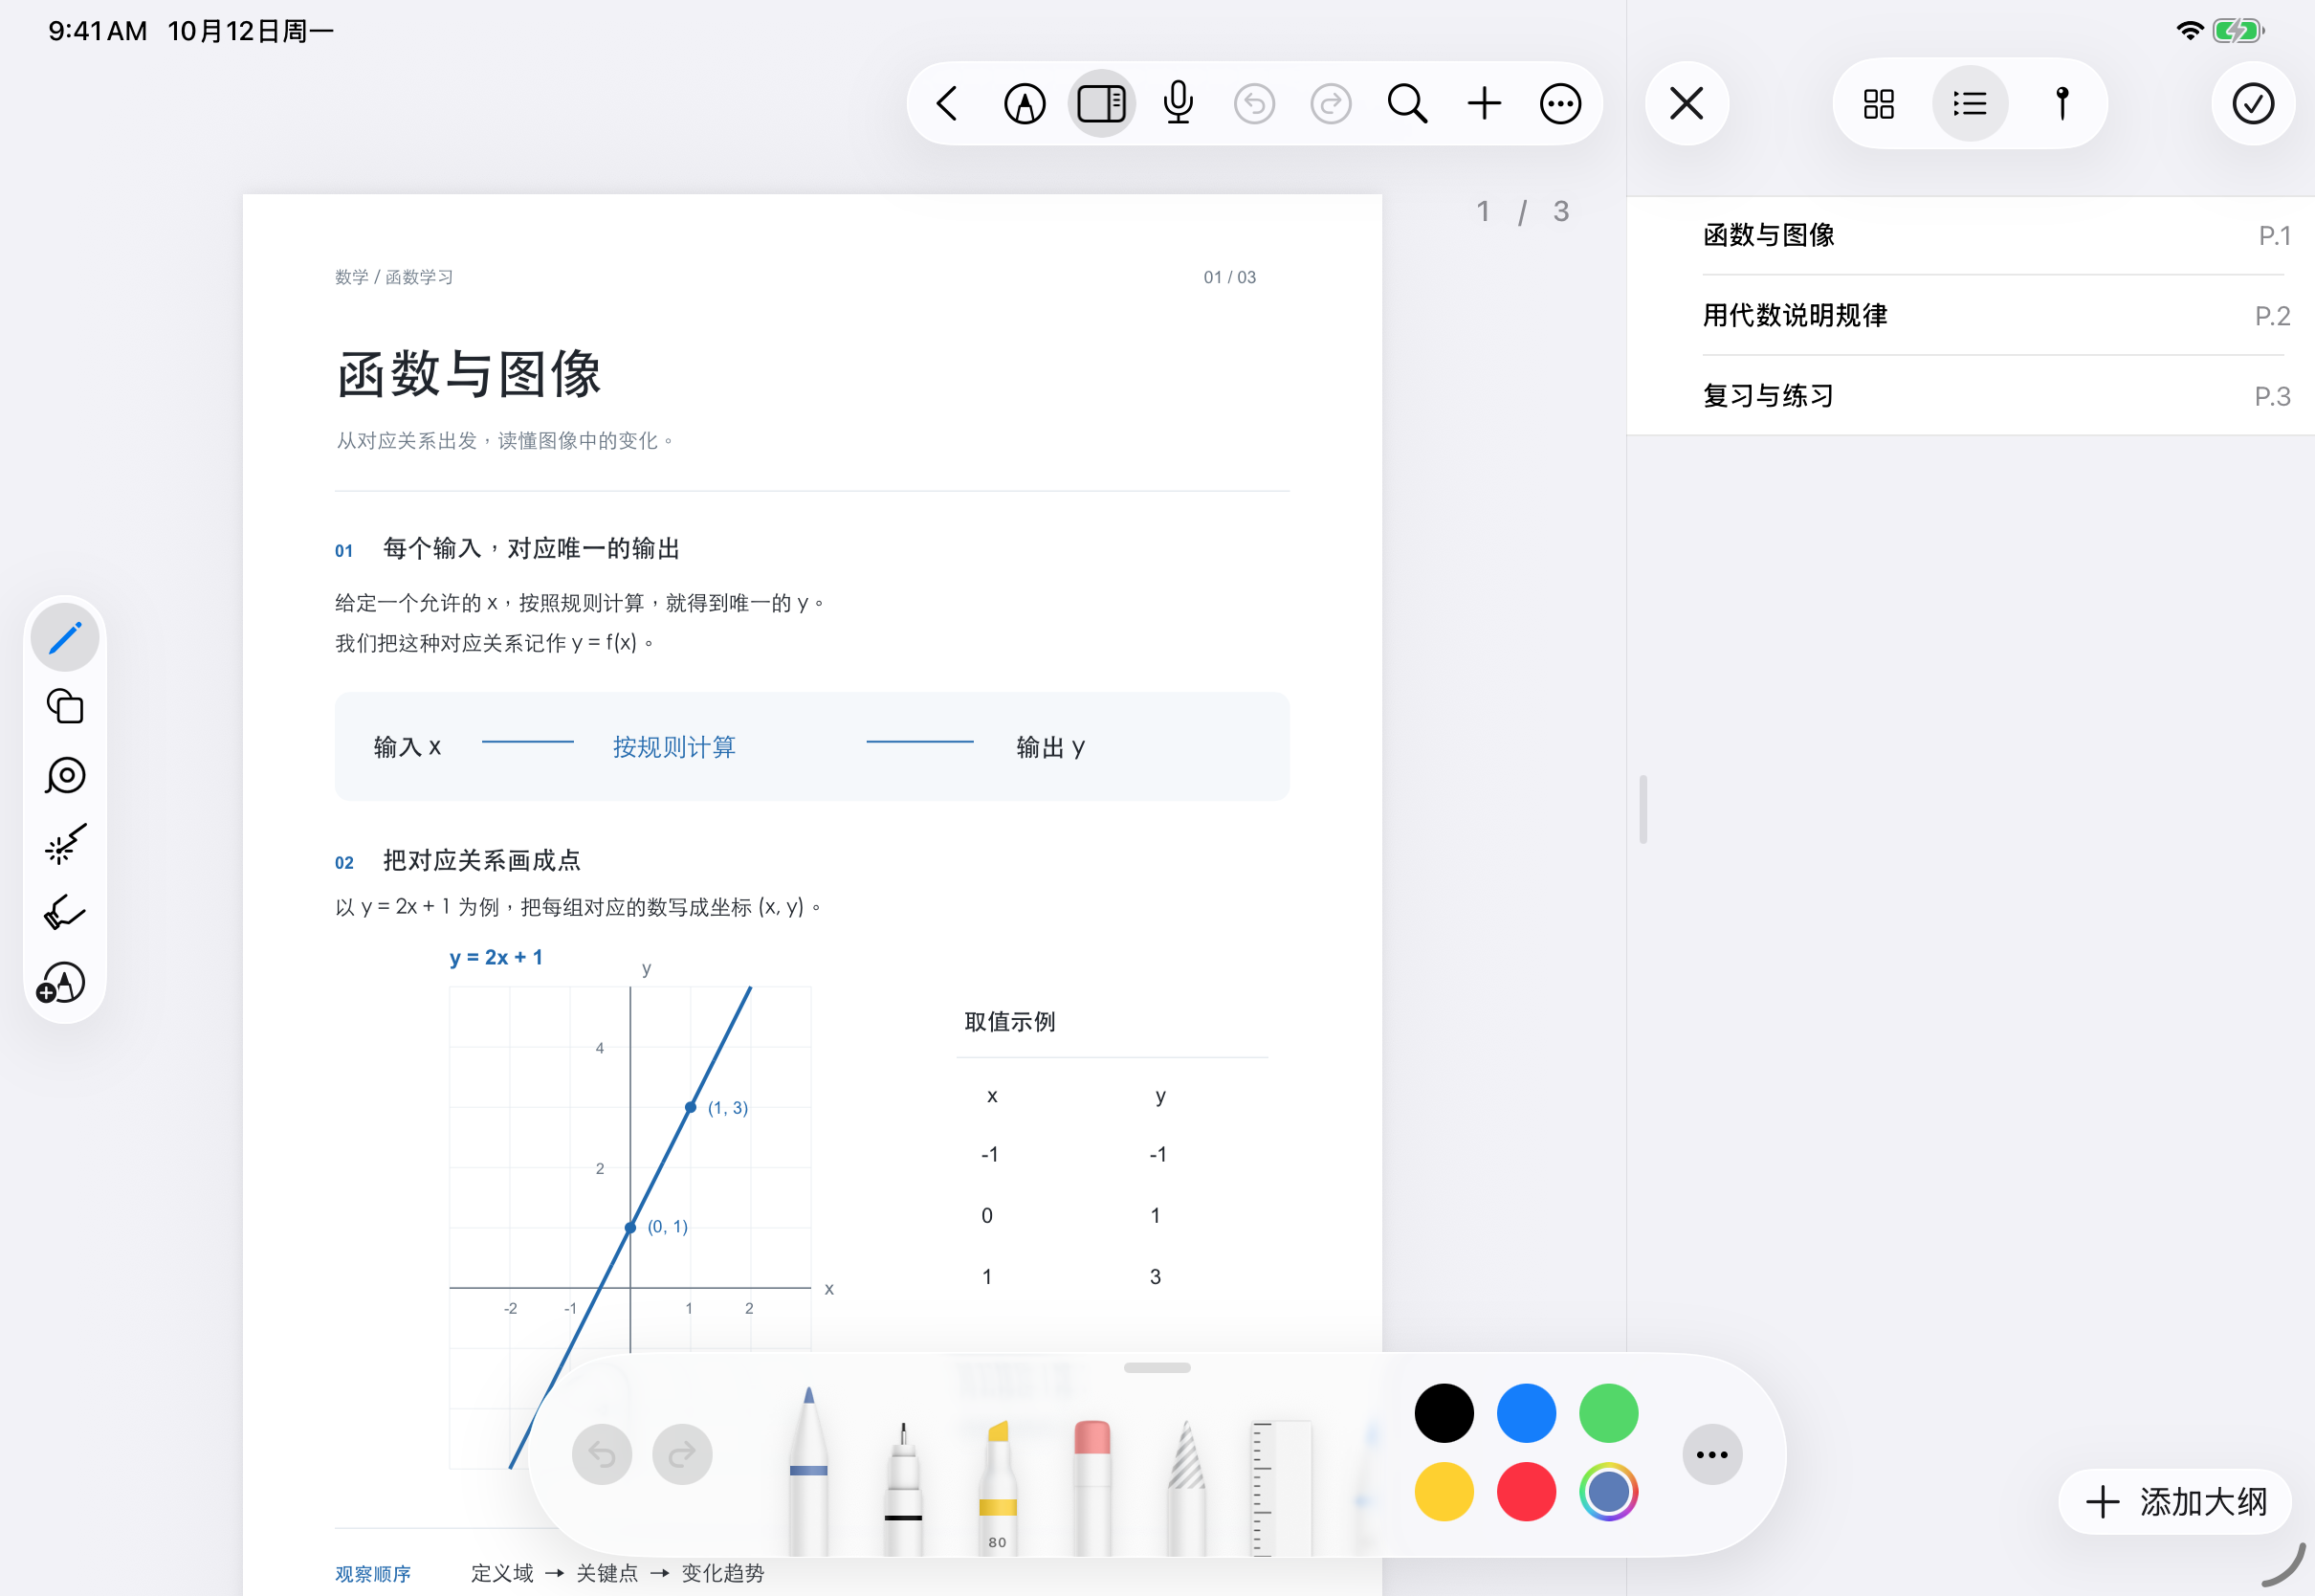Select the laser pointer tool
The image size is (2315, 1596).
pyautogui.click(x=65, y=845)
